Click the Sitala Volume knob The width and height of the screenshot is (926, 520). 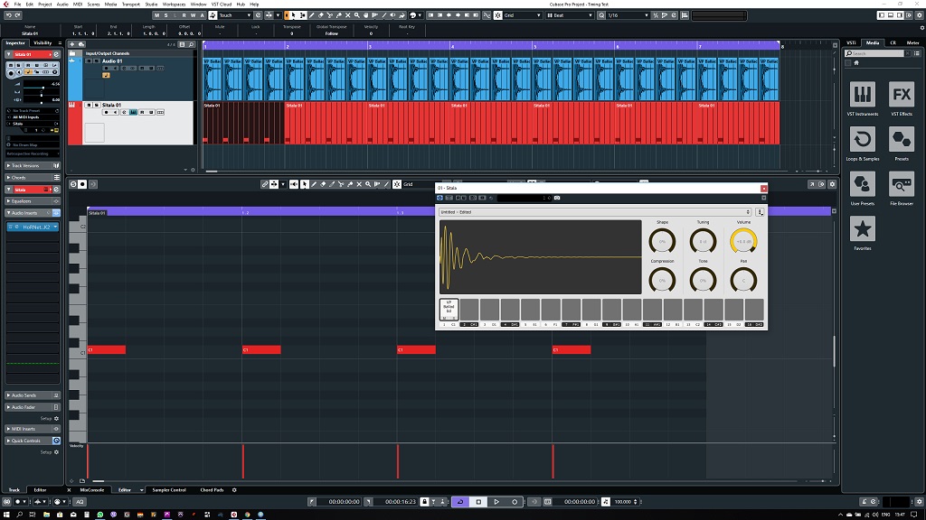pyautogui.click(x=743, y=241)
